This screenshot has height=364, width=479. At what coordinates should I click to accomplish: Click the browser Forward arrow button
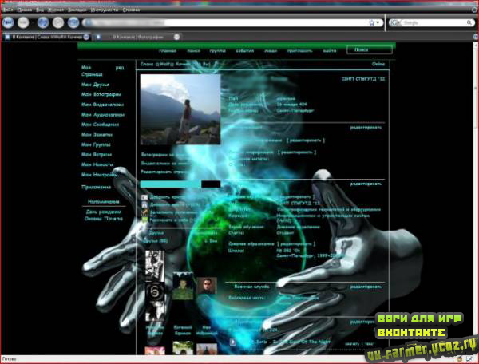click(23, 22)
